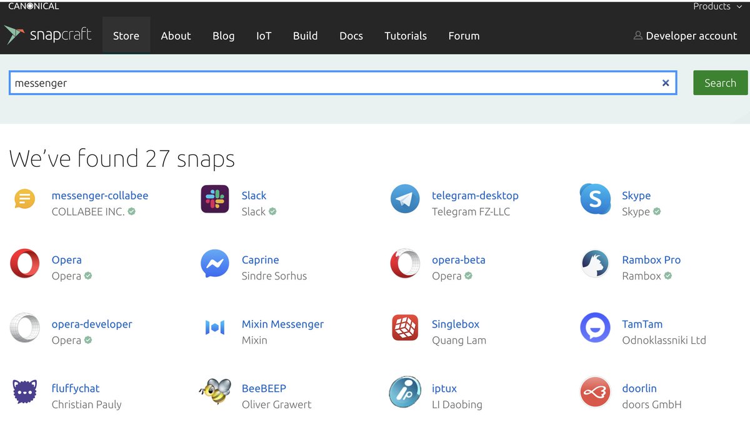Open the Store tab
Screen dimensions: 750x440
pyautogui.click(x=126, y=36)
